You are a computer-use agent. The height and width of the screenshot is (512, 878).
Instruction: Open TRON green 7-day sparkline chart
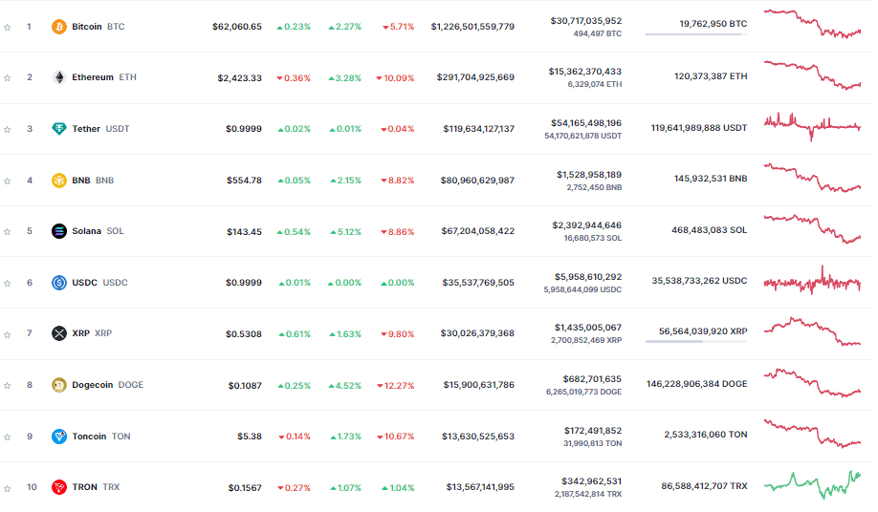pos(812,485)
